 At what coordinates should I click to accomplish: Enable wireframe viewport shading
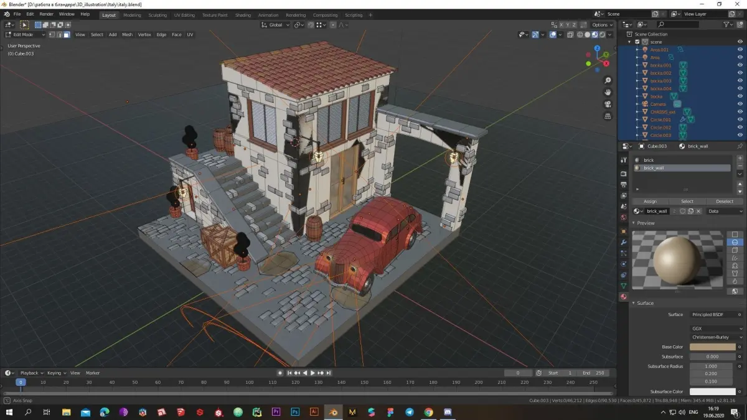point(579,35)
